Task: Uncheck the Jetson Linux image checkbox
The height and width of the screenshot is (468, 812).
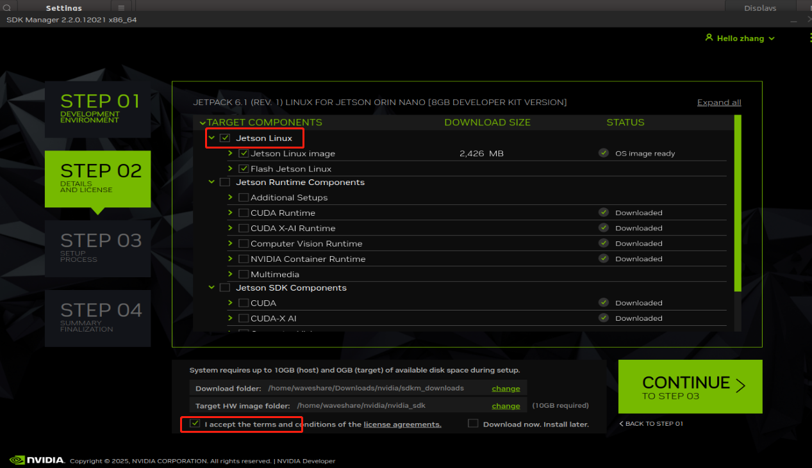Action: pyautogui.click(x=244, y=154)
